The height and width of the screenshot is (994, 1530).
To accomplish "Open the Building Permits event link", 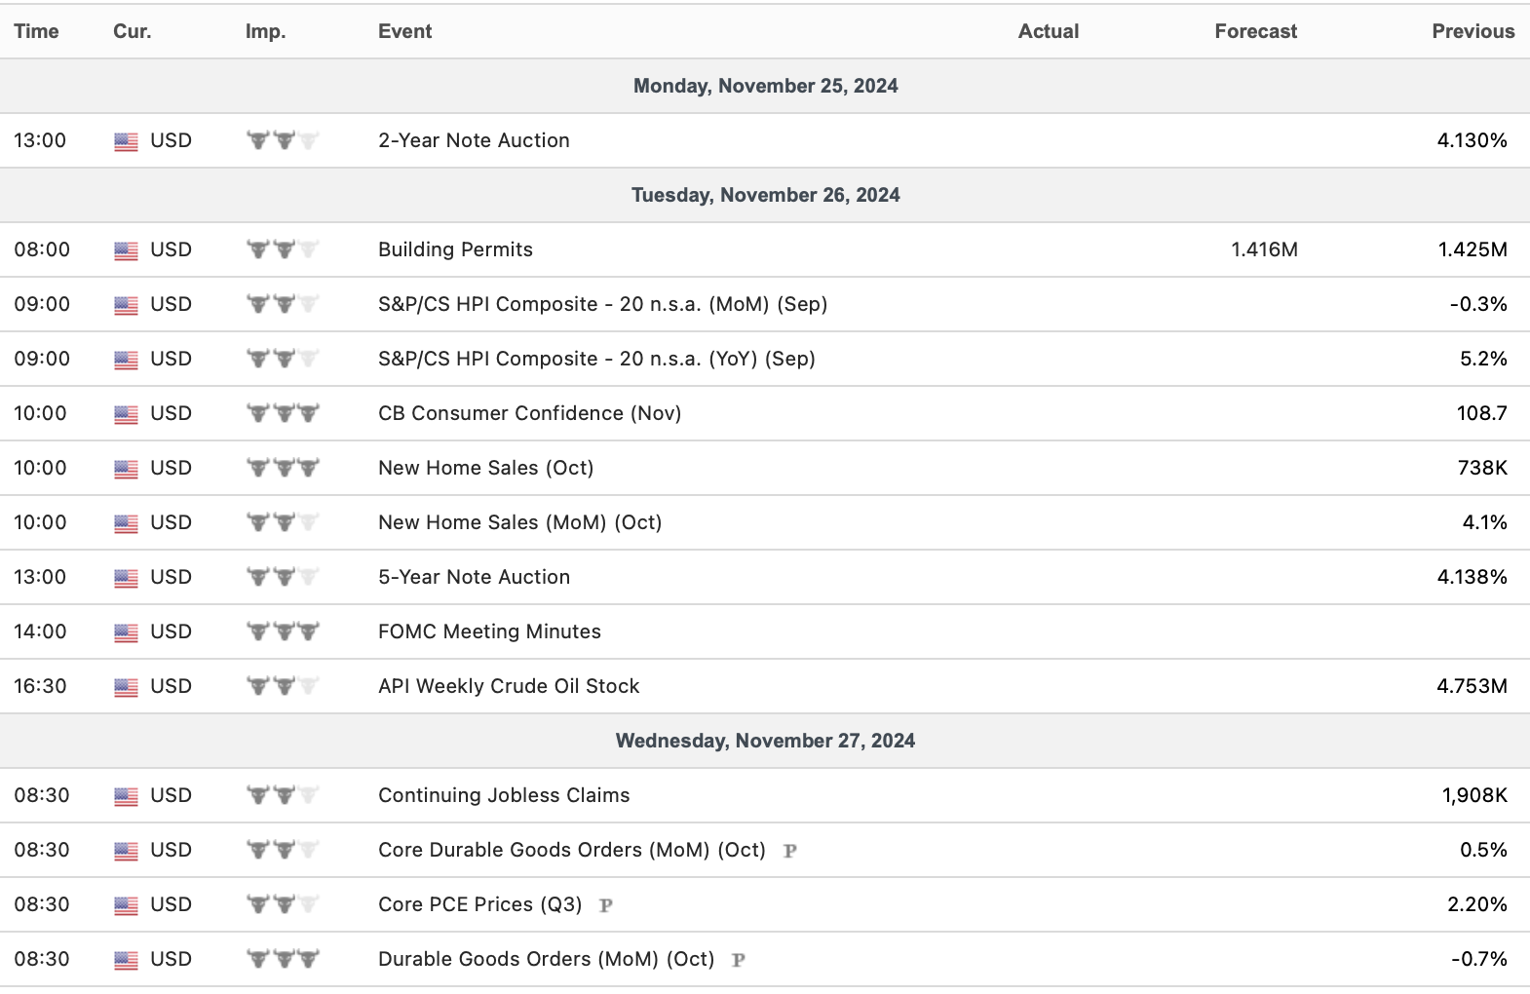I will coord(455,249).
